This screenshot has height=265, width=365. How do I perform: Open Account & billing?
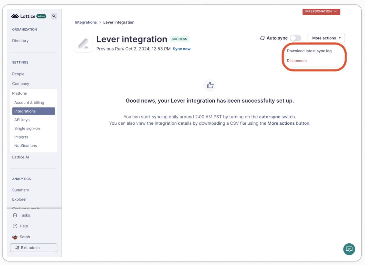click(29, 103)
